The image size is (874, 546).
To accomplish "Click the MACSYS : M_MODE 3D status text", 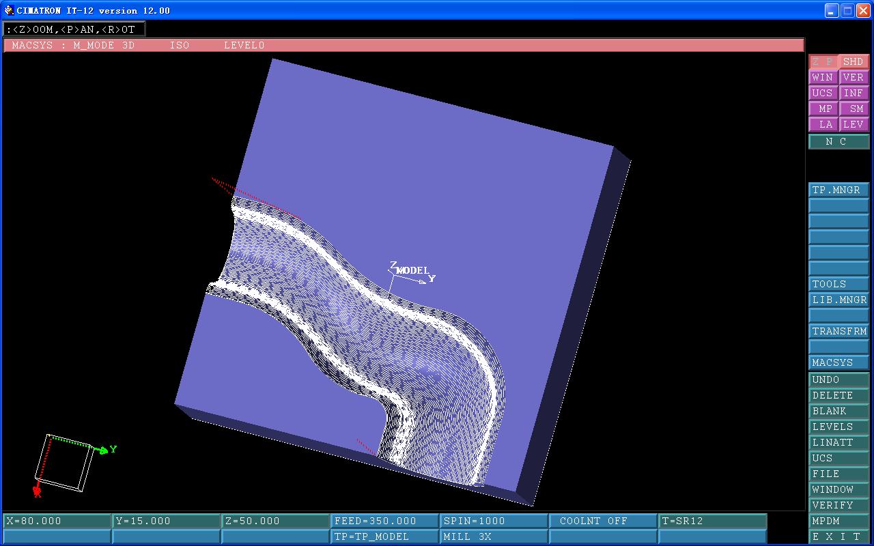I will (74, 45).
